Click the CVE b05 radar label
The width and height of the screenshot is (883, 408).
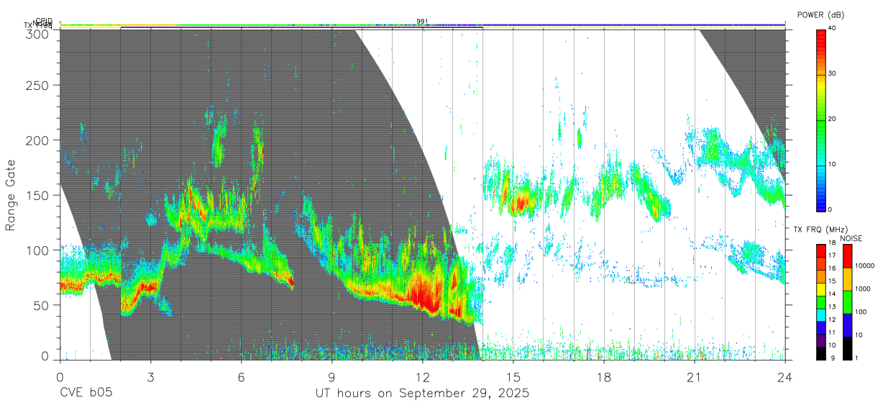point(86,393)
